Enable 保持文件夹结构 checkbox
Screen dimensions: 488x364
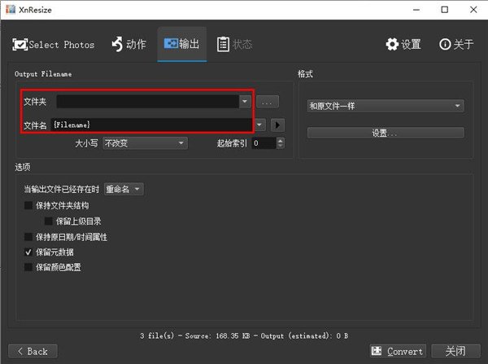[28, 205]
